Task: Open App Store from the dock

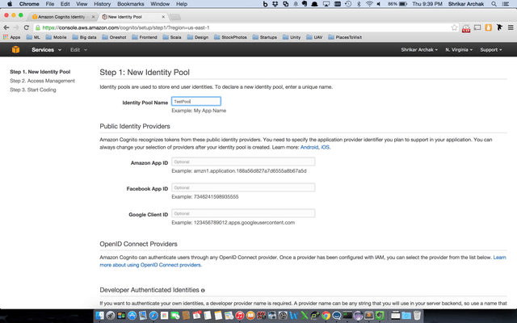Action: 132,316
